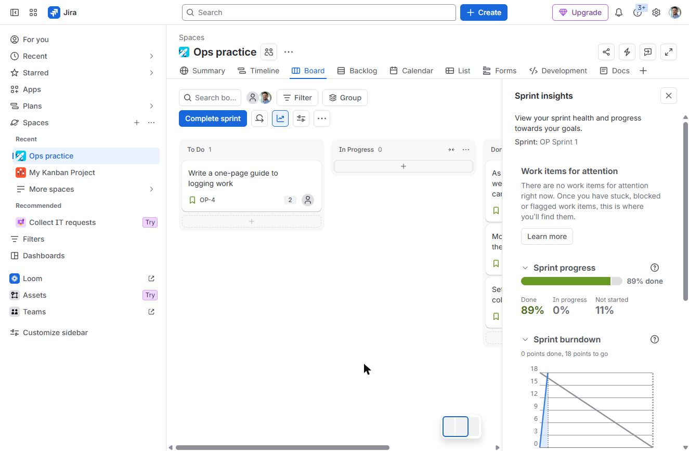Click the share icon for Ops practice
689x451 pixels.
(606, 52)
